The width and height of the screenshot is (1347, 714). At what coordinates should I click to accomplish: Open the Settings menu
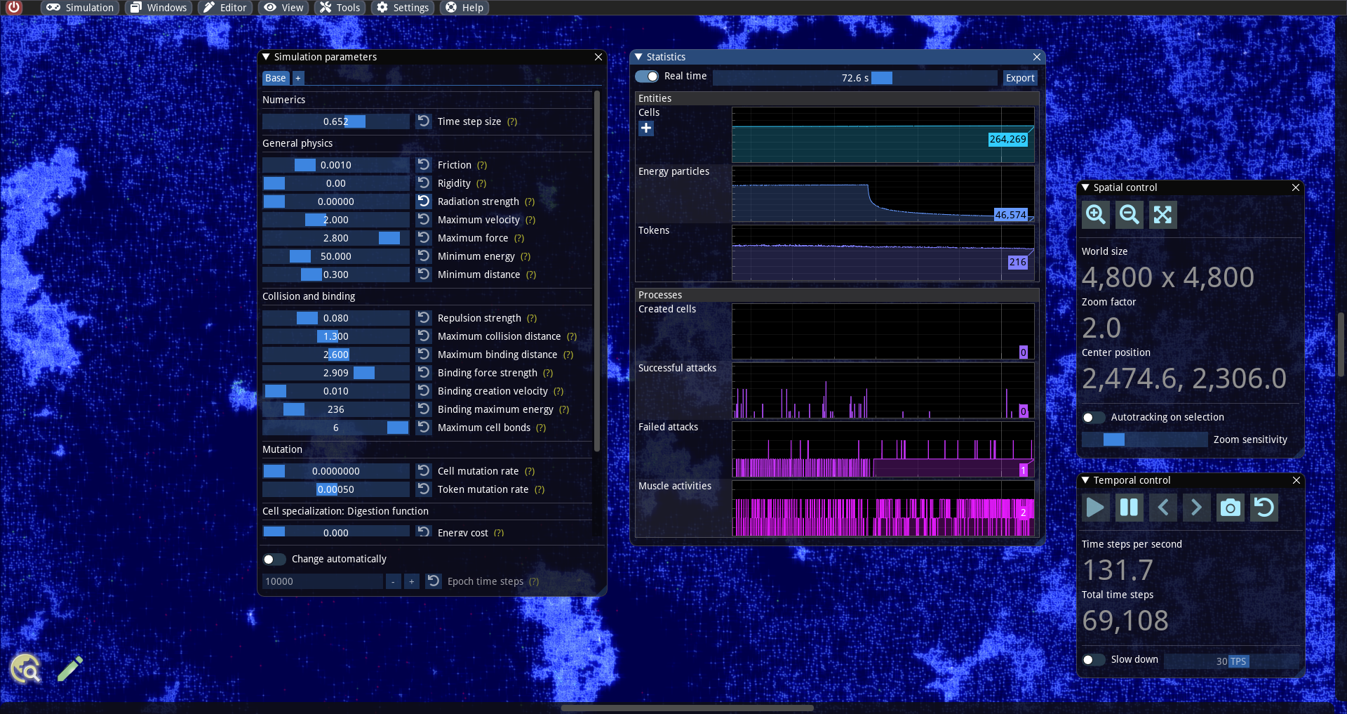(x=403, y=8)
